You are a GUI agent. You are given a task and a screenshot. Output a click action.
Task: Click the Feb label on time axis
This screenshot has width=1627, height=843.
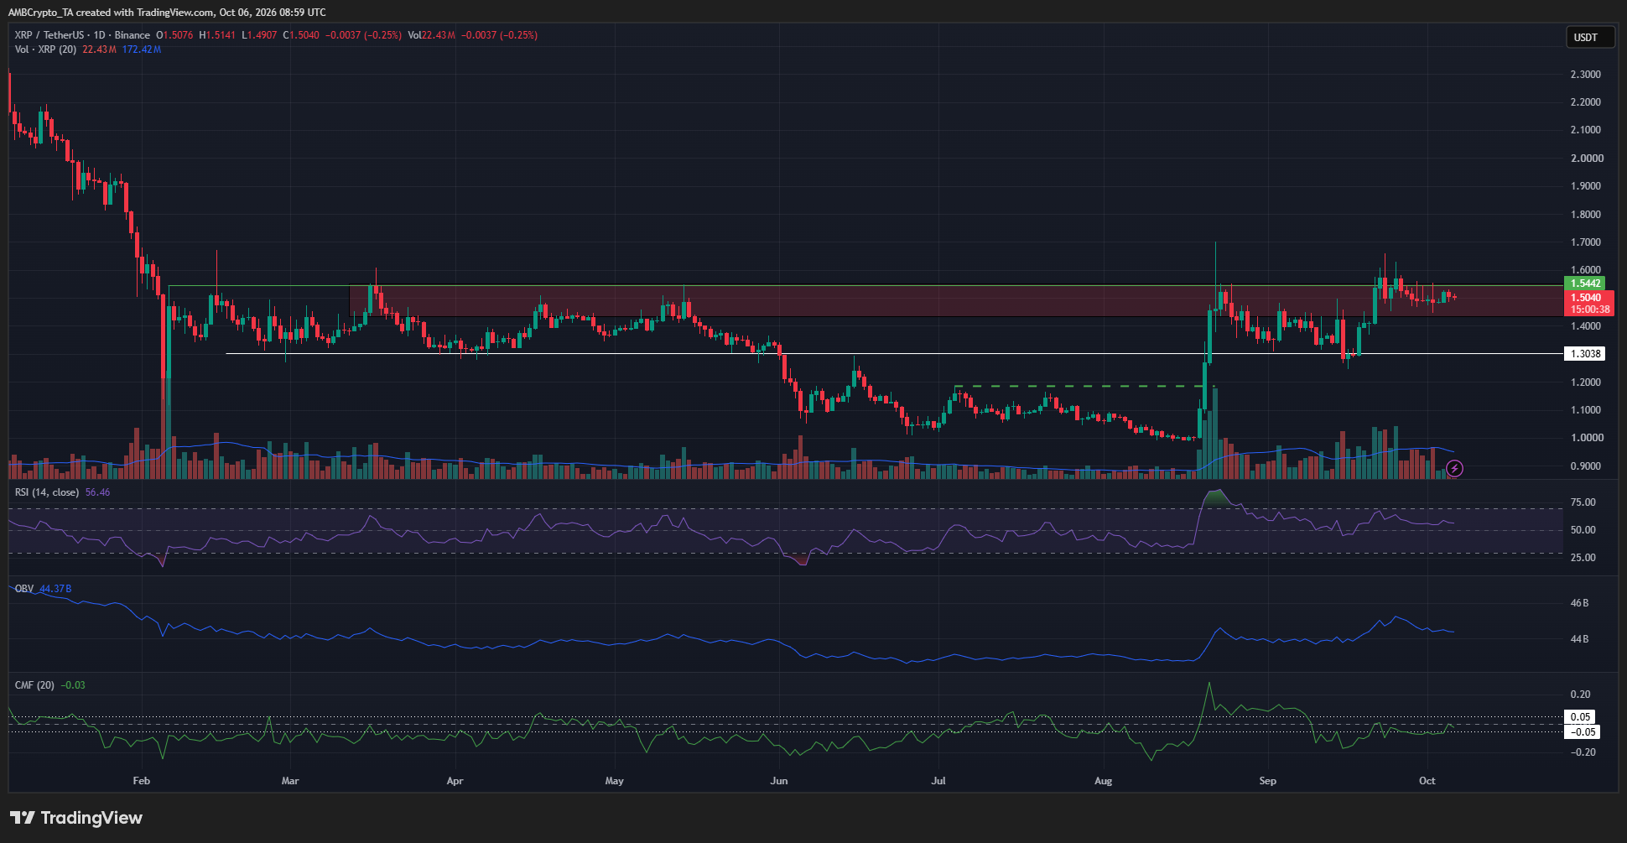(x=142, y=781)
